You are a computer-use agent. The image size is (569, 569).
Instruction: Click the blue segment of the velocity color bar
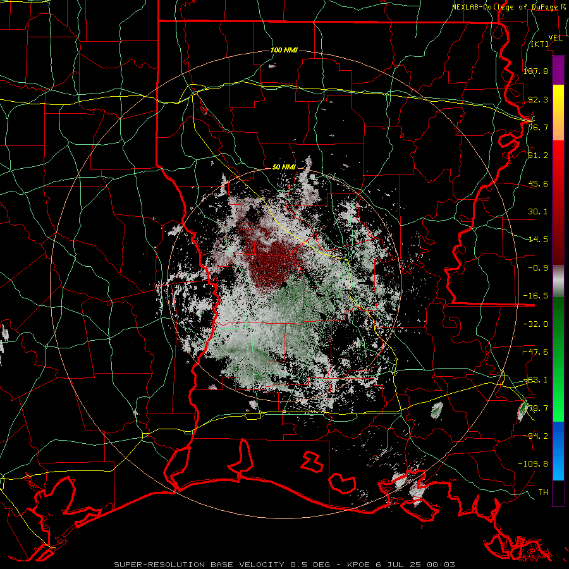558,451
